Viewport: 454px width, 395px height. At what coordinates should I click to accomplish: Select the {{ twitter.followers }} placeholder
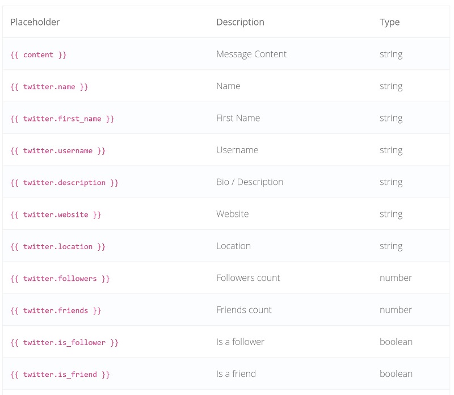click(60, 279)
